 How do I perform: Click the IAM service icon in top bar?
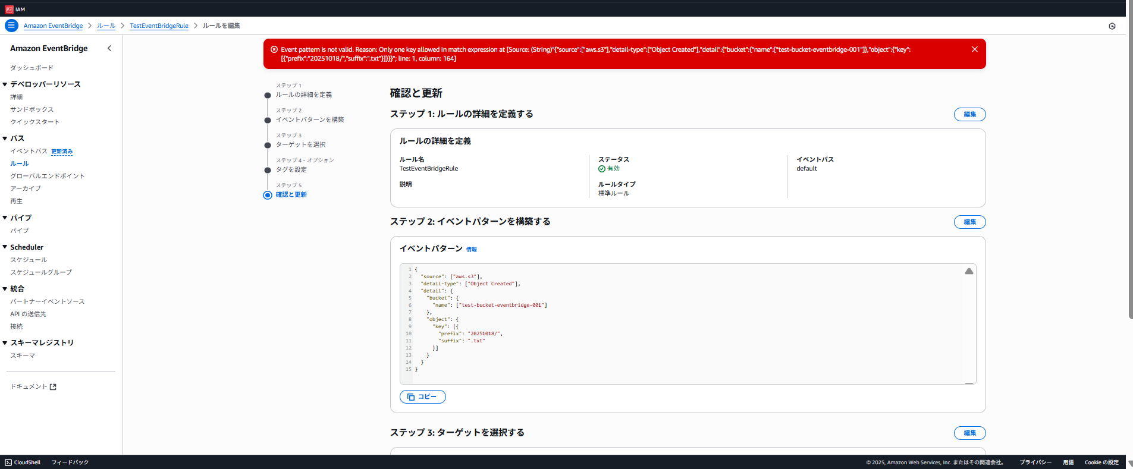9,10
